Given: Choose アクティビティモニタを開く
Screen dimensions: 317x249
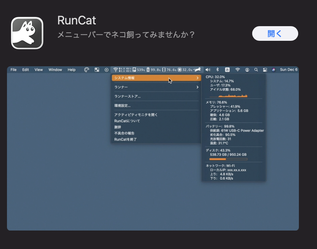Looking at the screenshot, I should click(156, 115).
